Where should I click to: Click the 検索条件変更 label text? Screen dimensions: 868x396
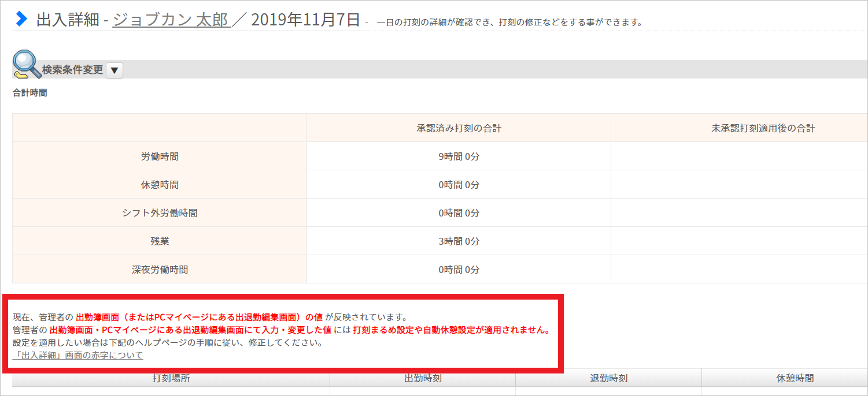click(72, 70)
